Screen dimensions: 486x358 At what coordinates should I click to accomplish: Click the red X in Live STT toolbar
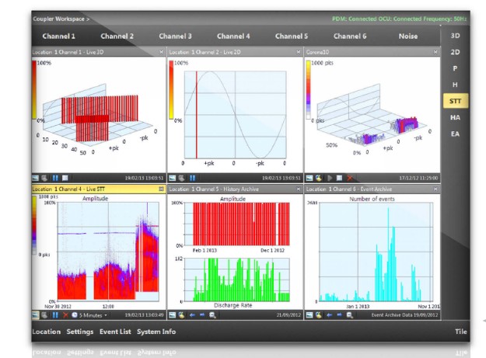click(65, 315)
